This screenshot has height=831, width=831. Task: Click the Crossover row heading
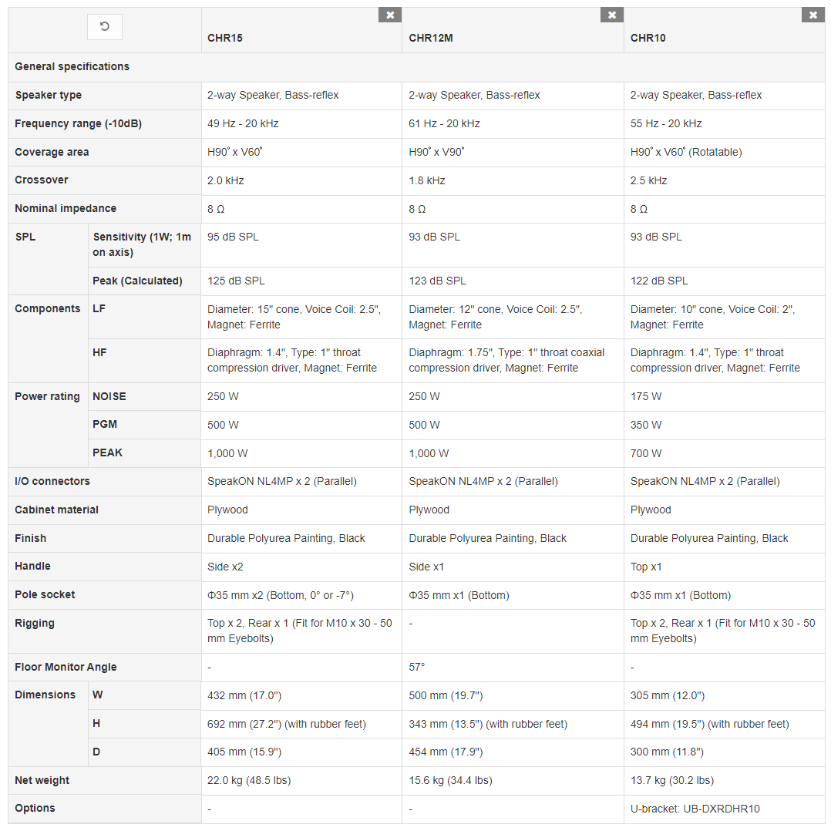pyautogui.click(x=42, y=180)
